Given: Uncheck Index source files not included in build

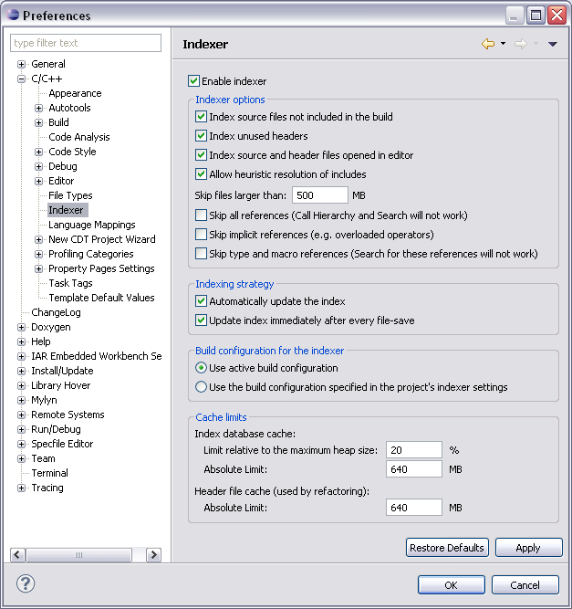Looking at the screenshot, I should pyautogui.click(x=201, y=117).
